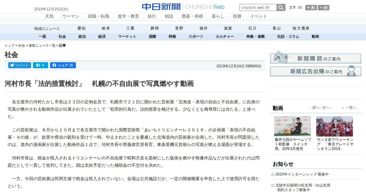The image size is (366, 192).
Task: Select 静岡 regional news tab
Action: [x=155, y=28]
